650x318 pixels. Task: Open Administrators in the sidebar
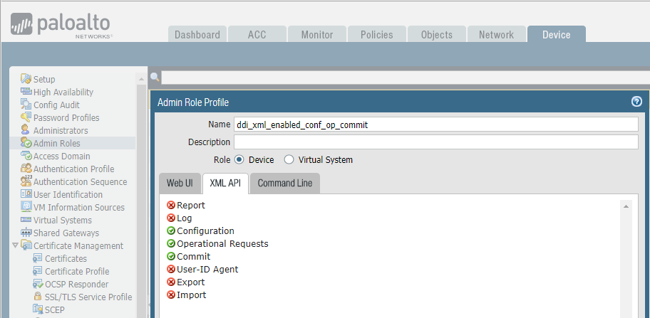[61, 130]
